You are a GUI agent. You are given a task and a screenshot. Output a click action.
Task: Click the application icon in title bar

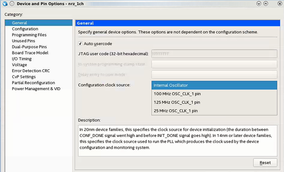point(4,4)
